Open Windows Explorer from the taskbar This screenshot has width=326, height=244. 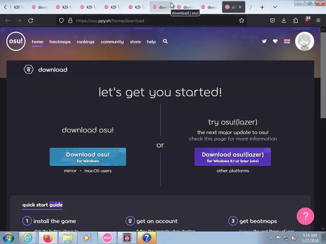point(68,238)
